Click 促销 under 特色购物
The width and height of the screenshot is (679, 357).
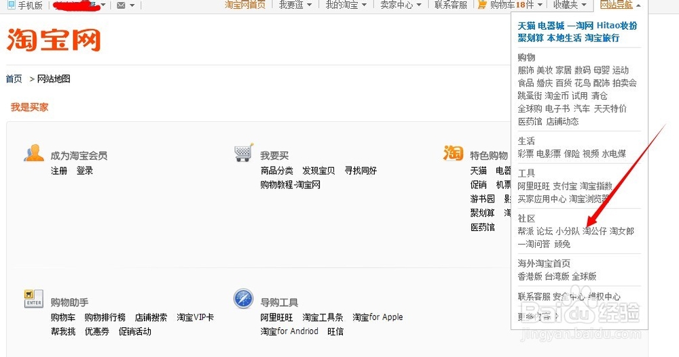[479, 184]
